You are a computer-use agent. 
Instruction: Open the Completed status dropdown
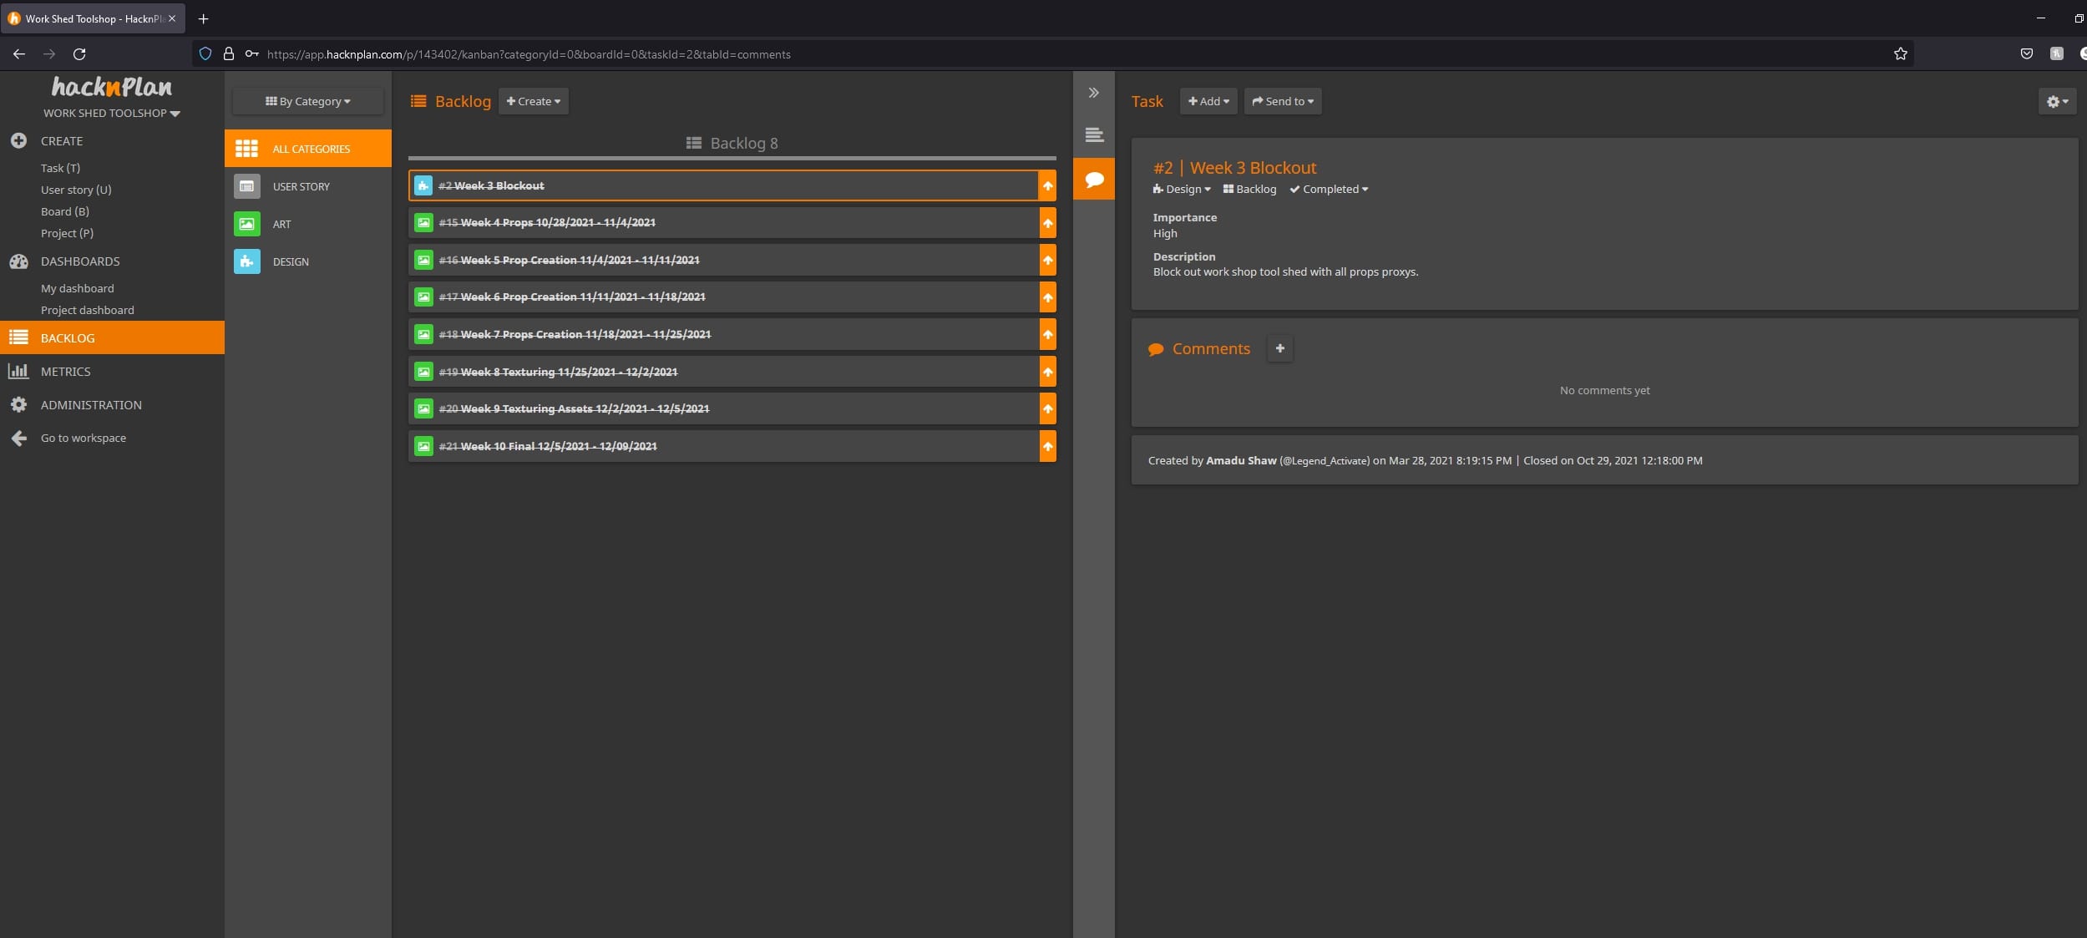[1330, 190]
